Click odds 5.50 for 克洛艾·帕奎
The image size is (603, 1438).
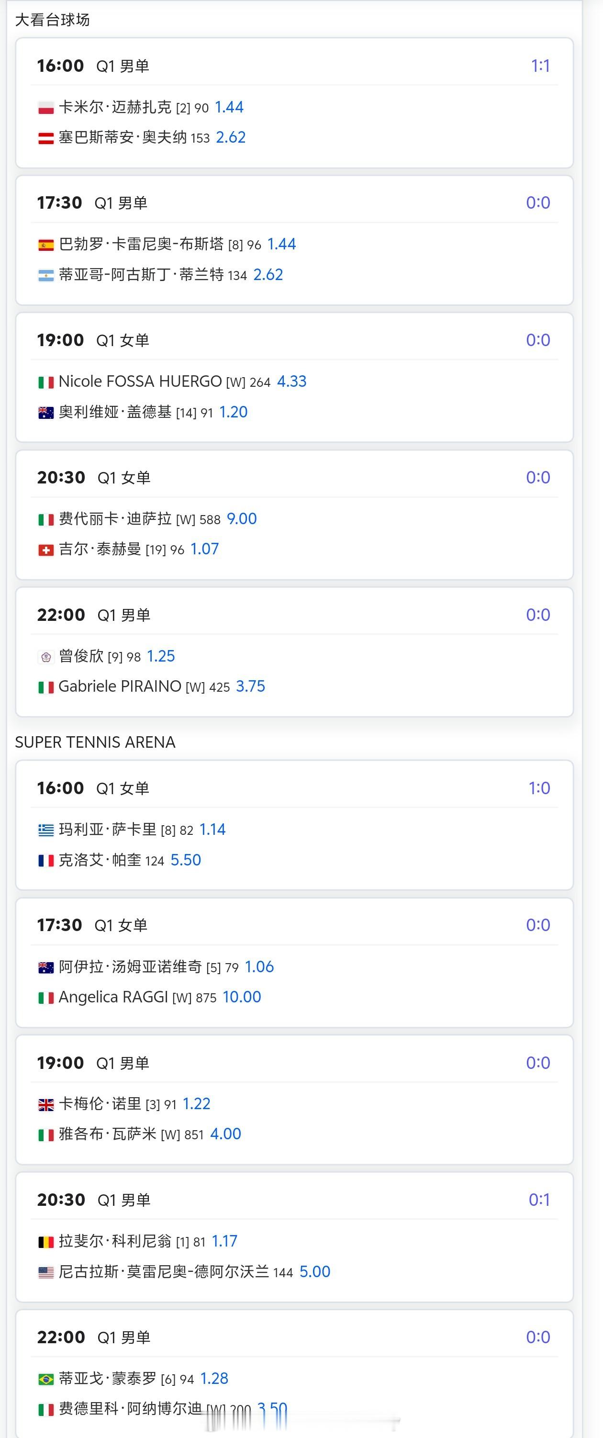click(x=185, y=860)
